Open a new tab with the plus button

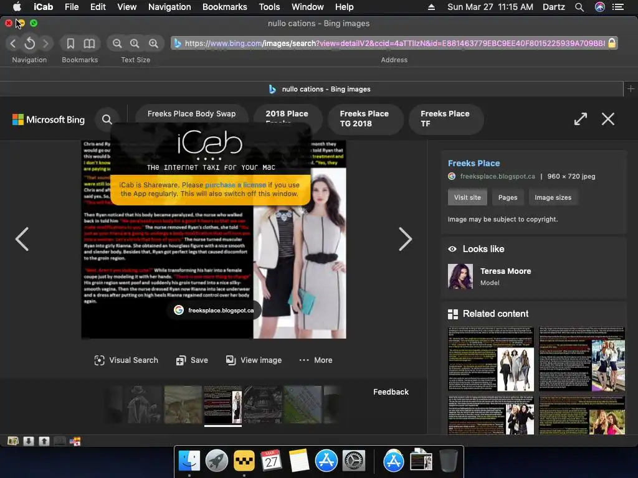631,88
